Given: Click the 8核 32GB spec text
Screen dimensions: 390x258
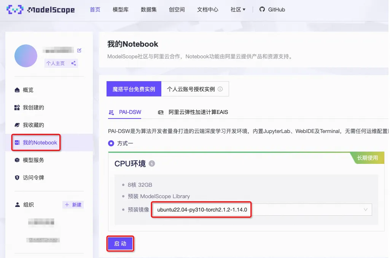Looking at the screenshot, I should (140, 185).
